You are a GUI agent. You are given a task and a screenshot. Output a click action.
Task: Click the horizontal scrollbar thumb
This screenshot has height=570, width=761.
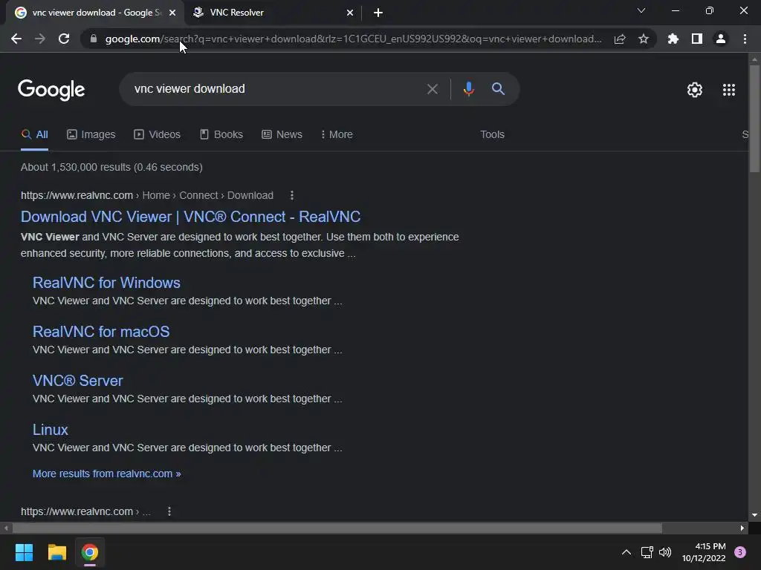point(337,528)
